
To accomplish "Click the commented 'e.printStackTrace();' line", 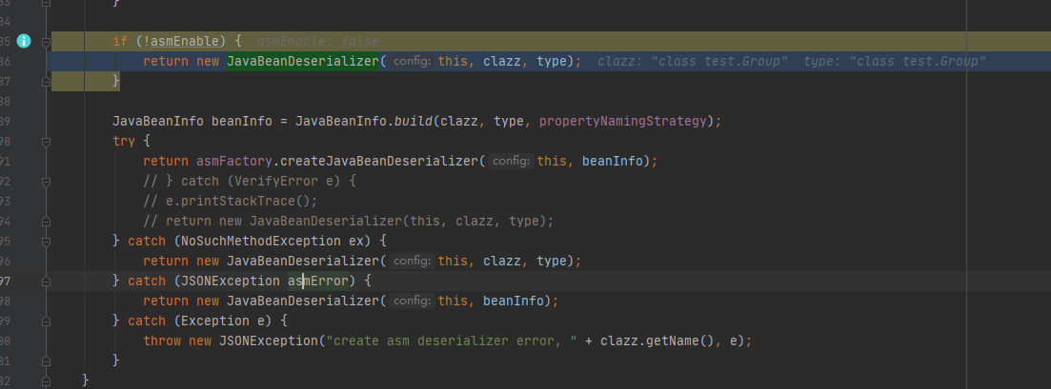I will (231, 202).
